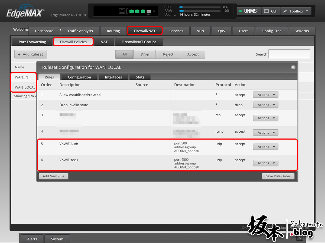Click the uptime value '14 hours, 32 minutes'

point(195,15)
